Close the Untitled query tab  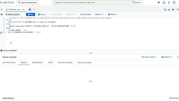(x=24, y=10)
